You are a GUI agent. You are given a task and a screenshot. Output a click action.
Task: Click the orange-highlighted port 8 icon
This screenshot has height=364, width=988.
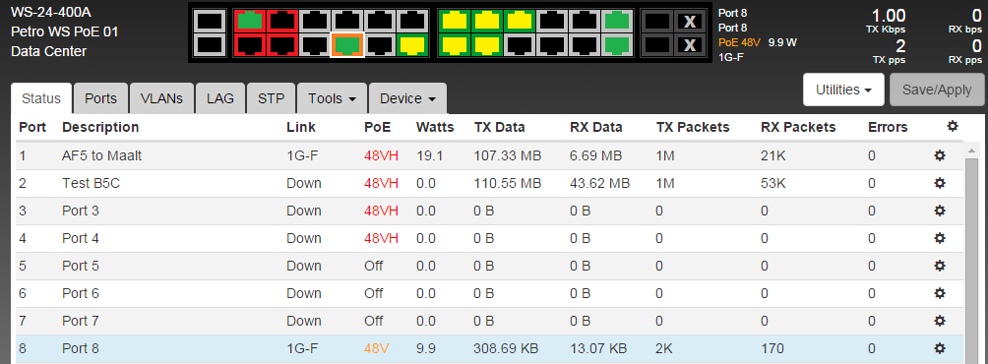pyautogui.click(x=347, y=44)
